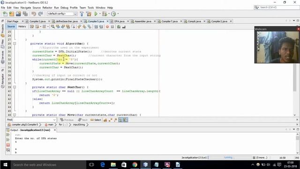Screen dimensions: 300x169
Task: Open File Explorer from the taskbar
Action: click(x=113, y=165)
